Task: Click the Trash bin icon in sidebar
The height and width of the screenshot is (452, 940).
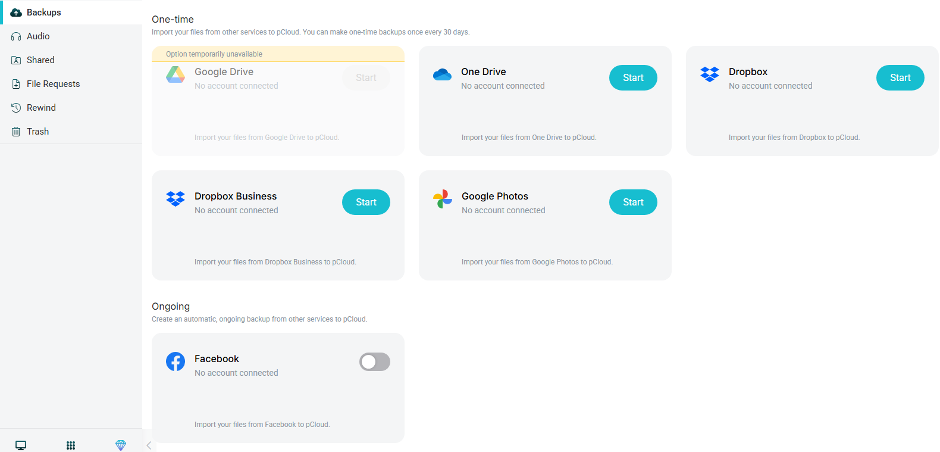Action: pyautogui.click(x=16, y=132)
